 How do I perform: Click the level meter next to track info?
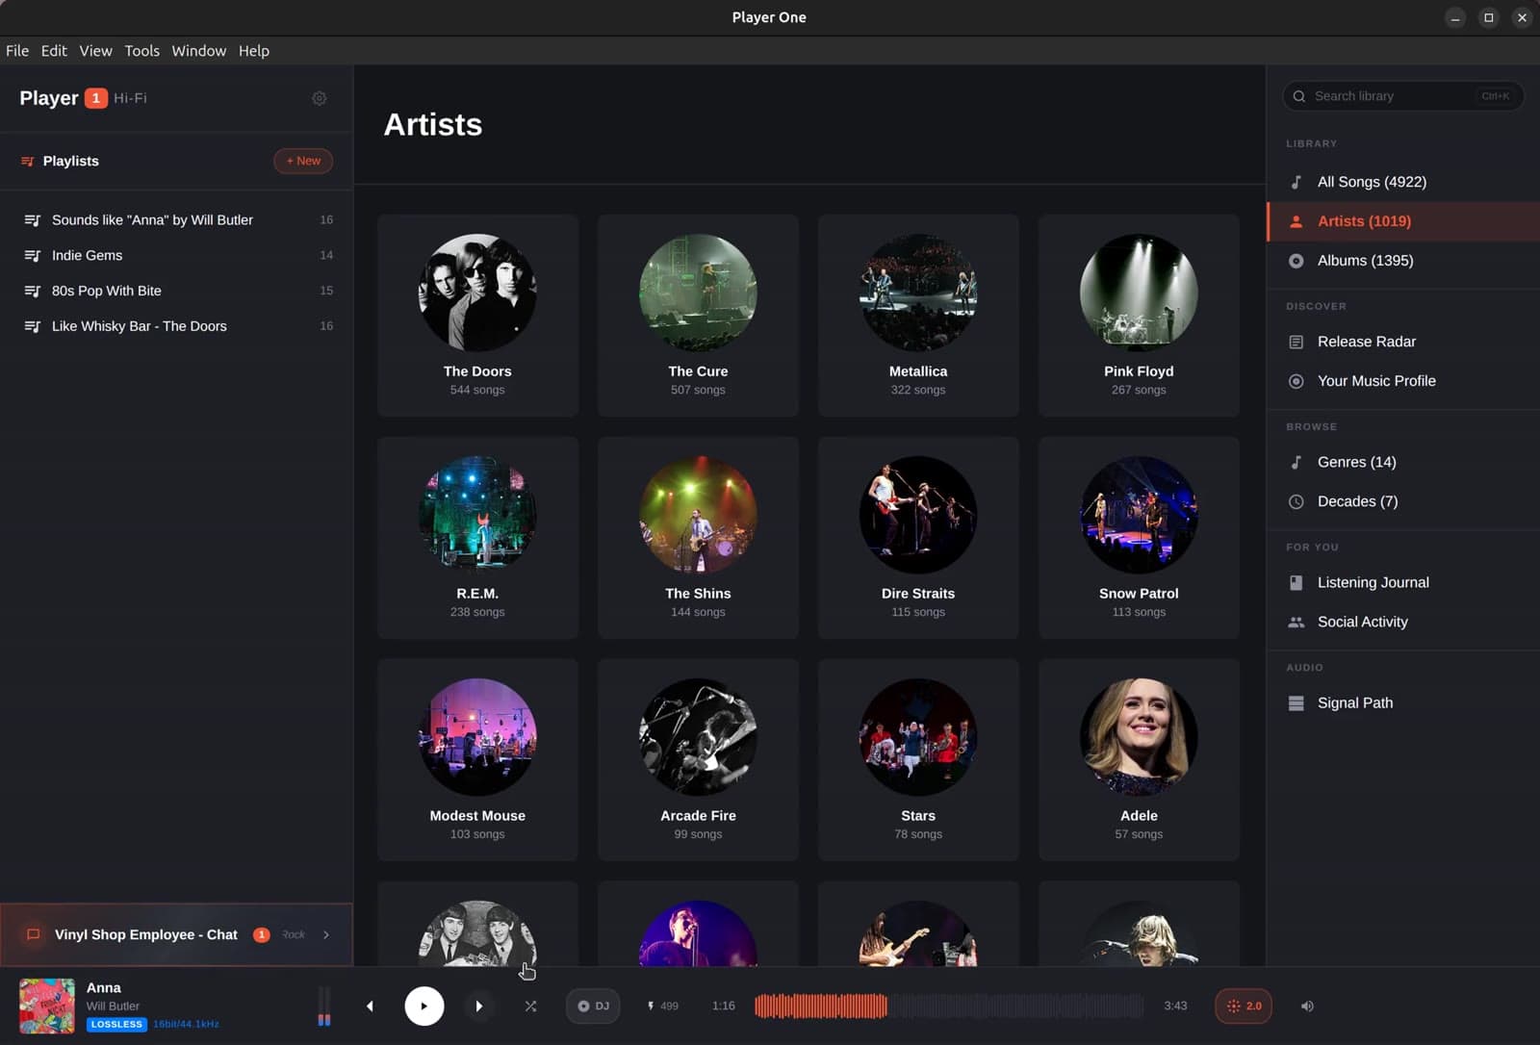[x=324, y=1007]
